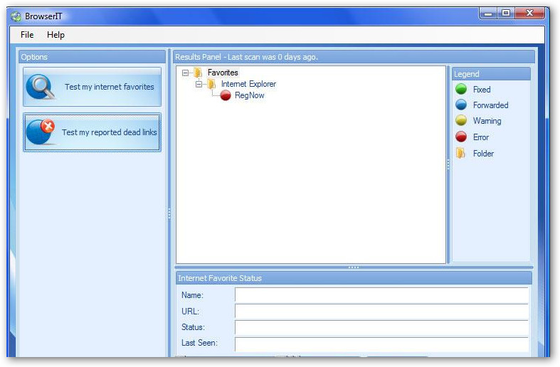
Task: Click the green Fixed legend ball
Action: click(x=461, y=89)
